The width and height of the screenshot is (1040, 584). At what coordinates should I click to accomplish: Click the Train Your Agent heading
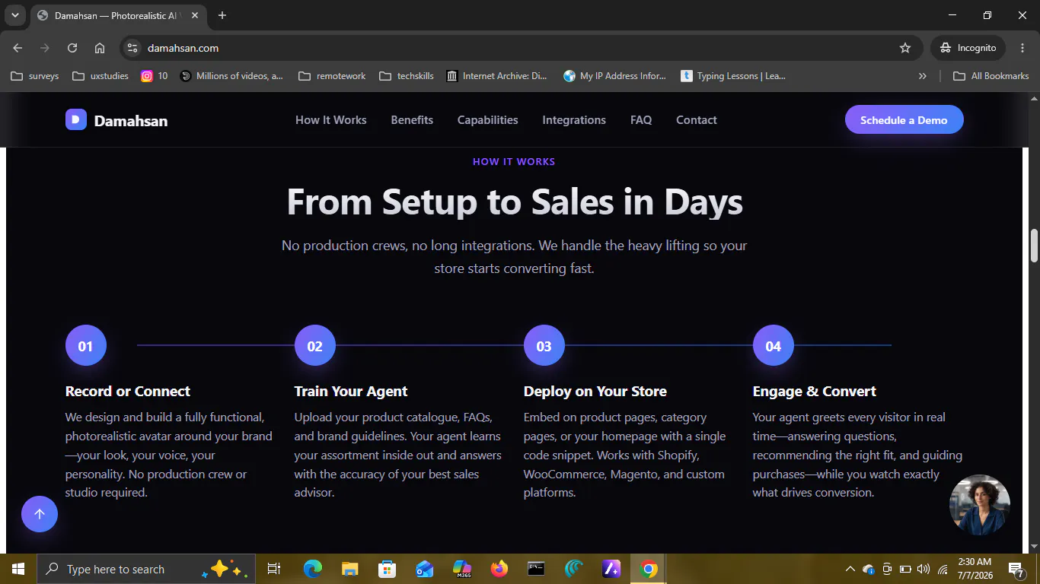pos(351,392)
